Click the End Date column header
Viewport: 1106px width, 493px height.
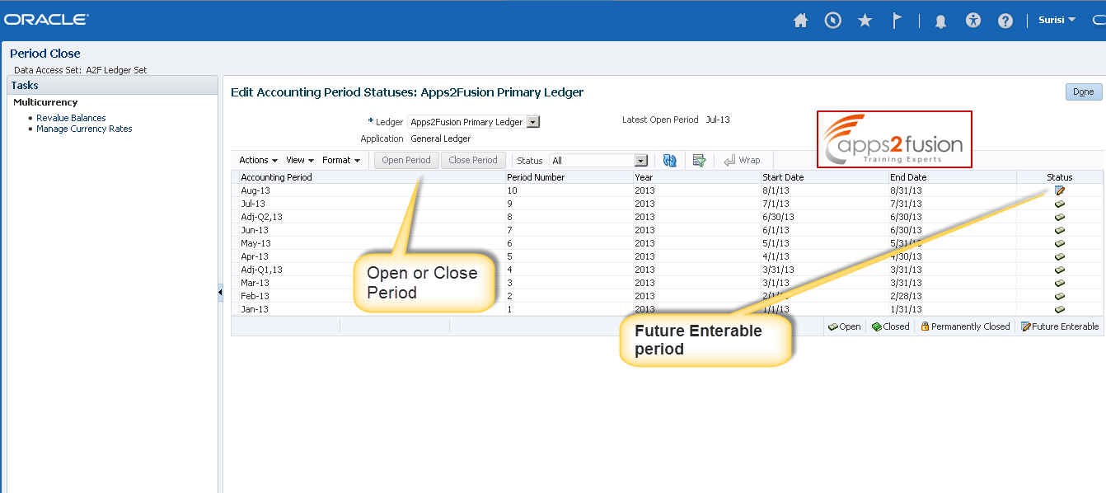(952, 177)
